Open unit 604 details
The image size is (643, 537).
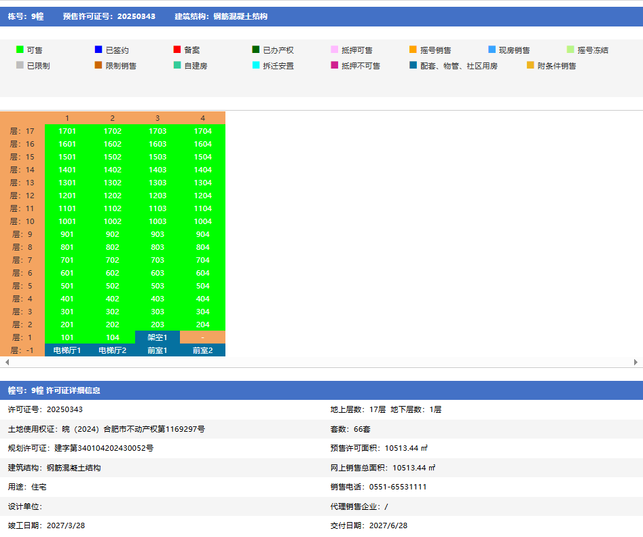click(202, 273)
